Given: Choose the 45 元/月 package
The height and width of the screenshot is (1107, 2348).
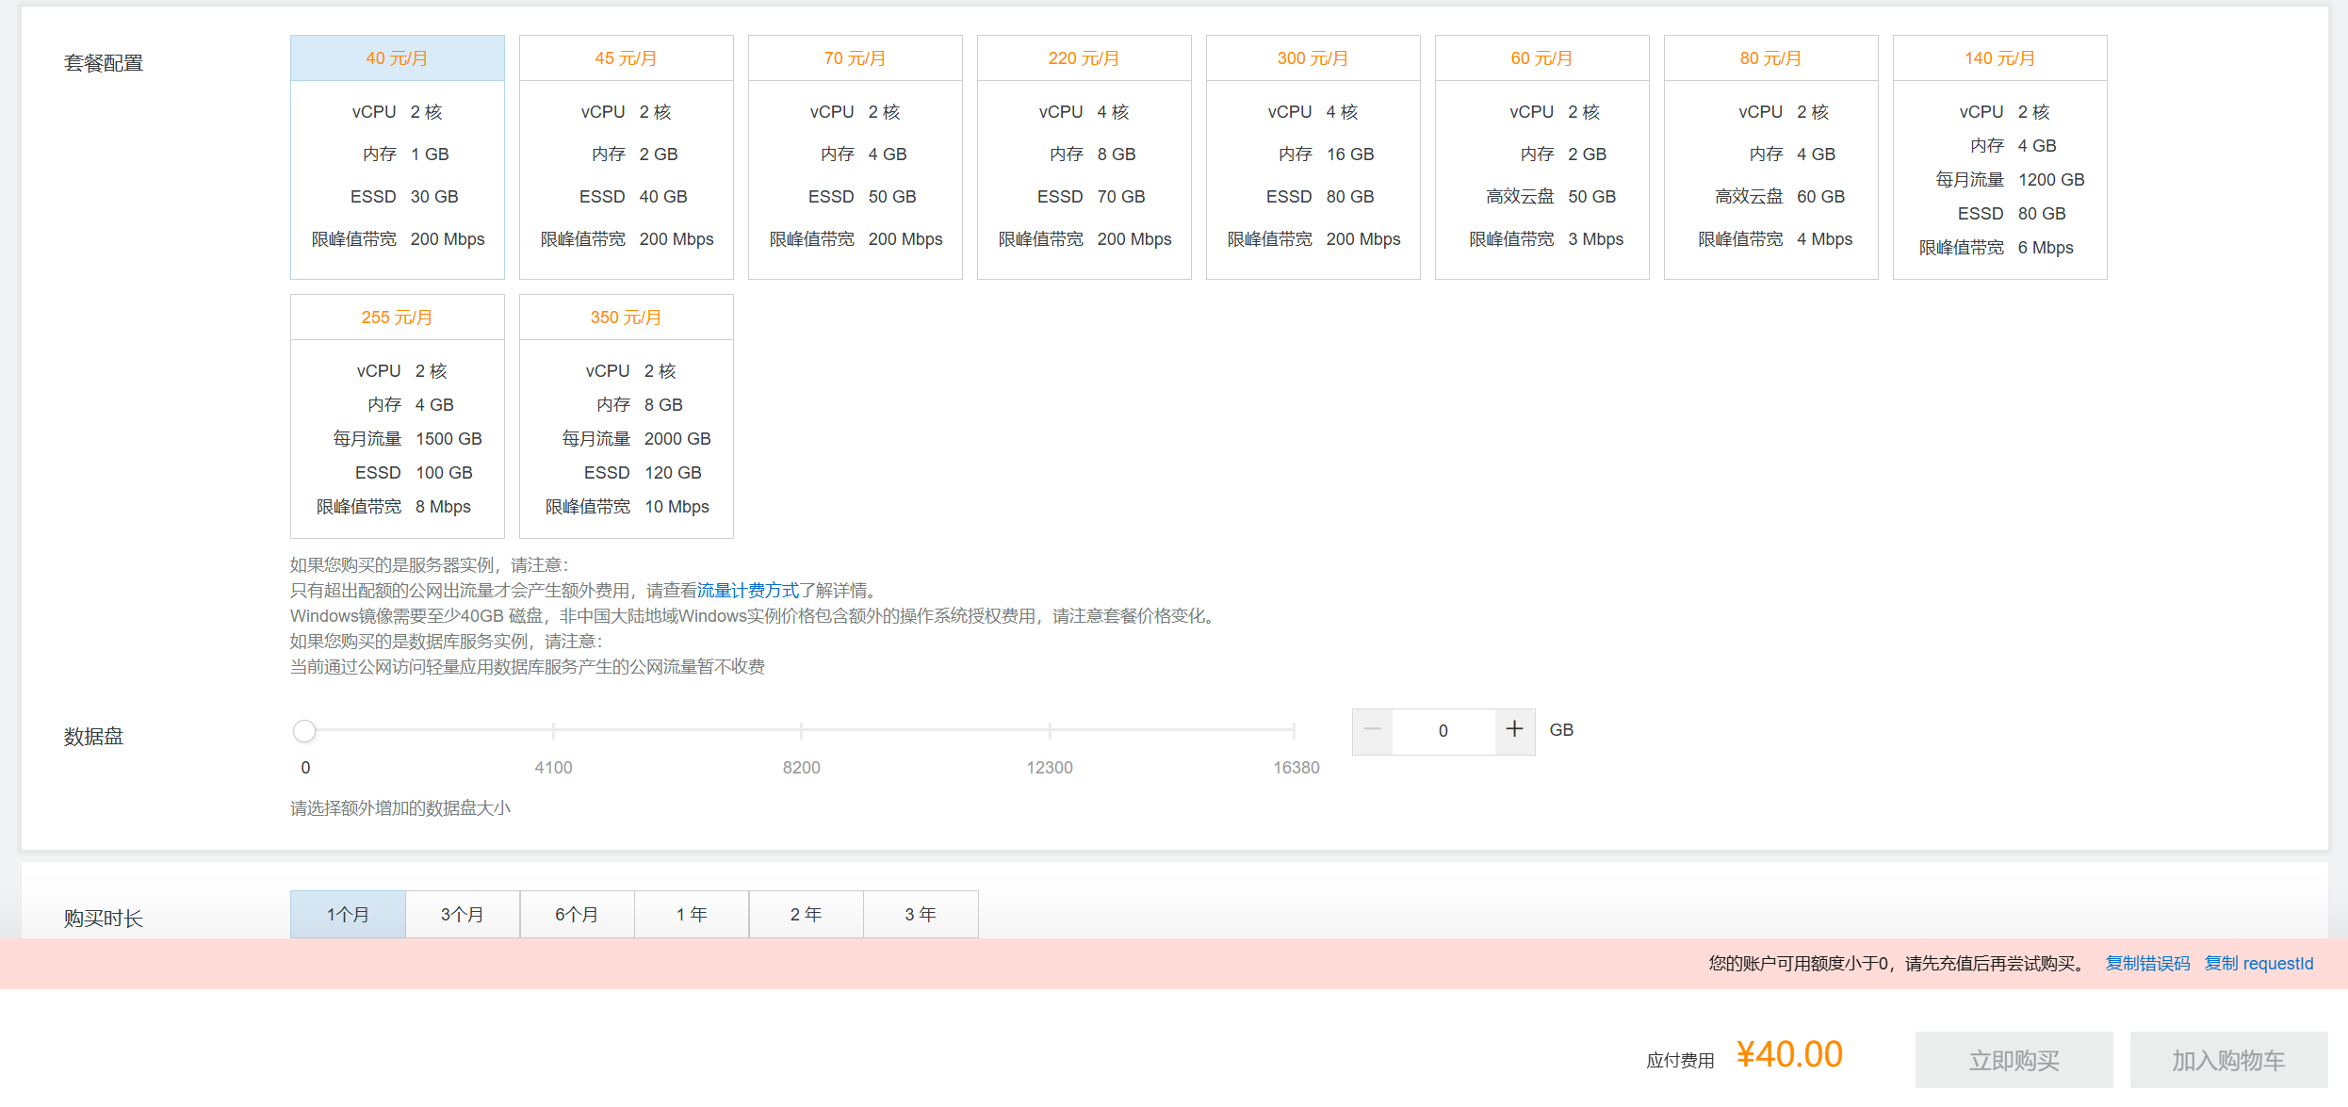Looking at the screenshot, I should click(626, 157).
